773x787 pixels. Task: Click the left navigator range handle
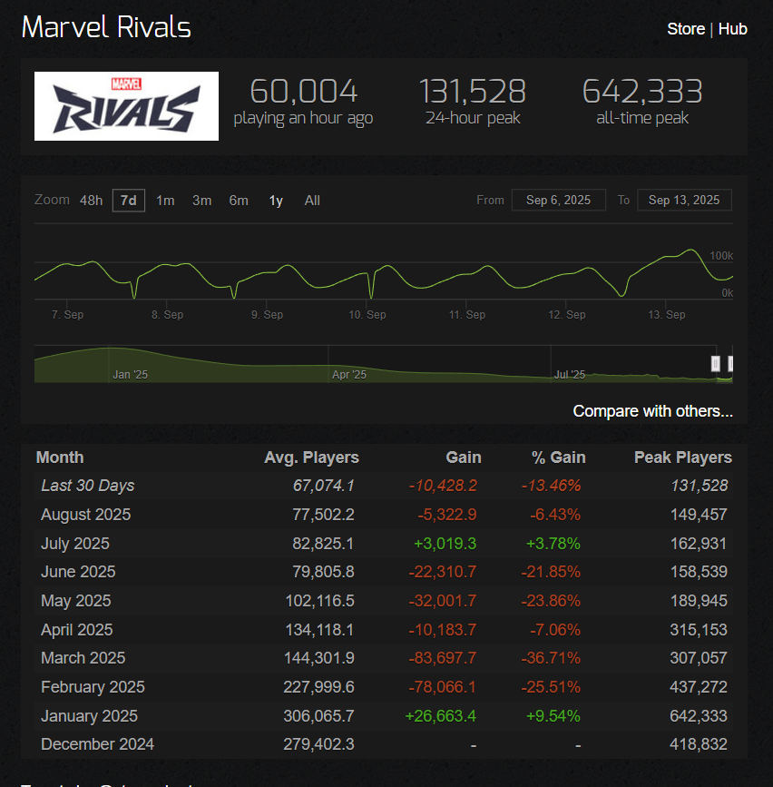[716, 363]
